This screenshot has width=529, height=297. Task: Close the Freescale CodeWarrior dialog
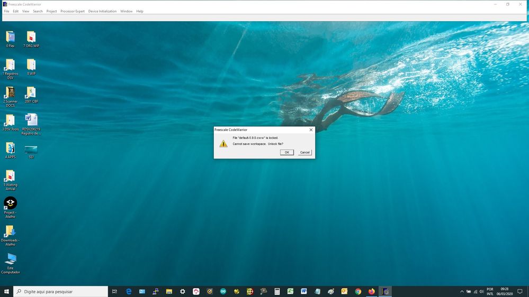click(x=311, y=129)
